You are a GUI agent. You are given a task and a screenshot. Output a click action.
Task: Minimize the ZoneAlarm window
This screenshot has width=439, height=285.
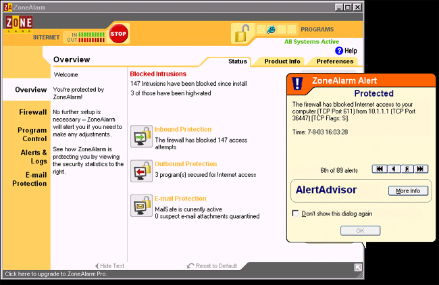[x=339, y=7]
